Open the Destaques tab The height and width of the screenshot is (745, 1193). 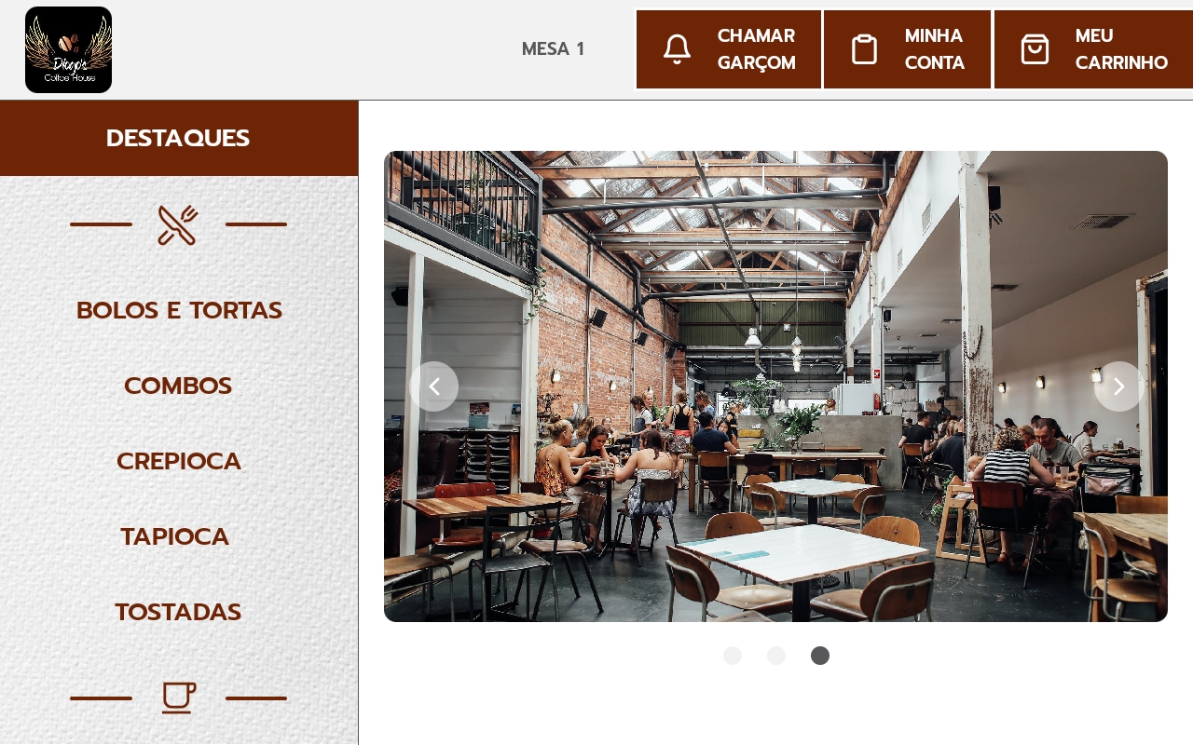pos(178,138)
